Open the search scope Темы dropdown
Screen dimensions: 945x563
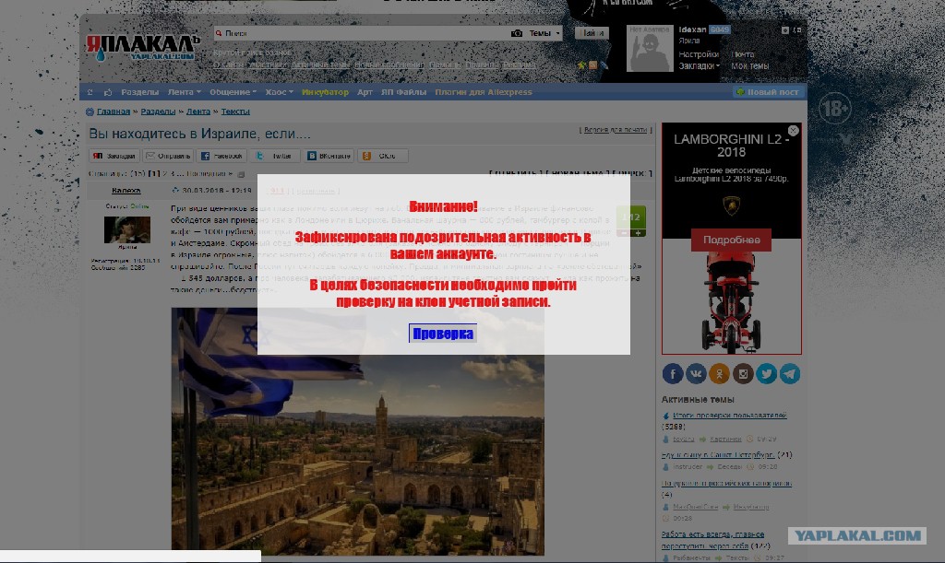(544, 33)
